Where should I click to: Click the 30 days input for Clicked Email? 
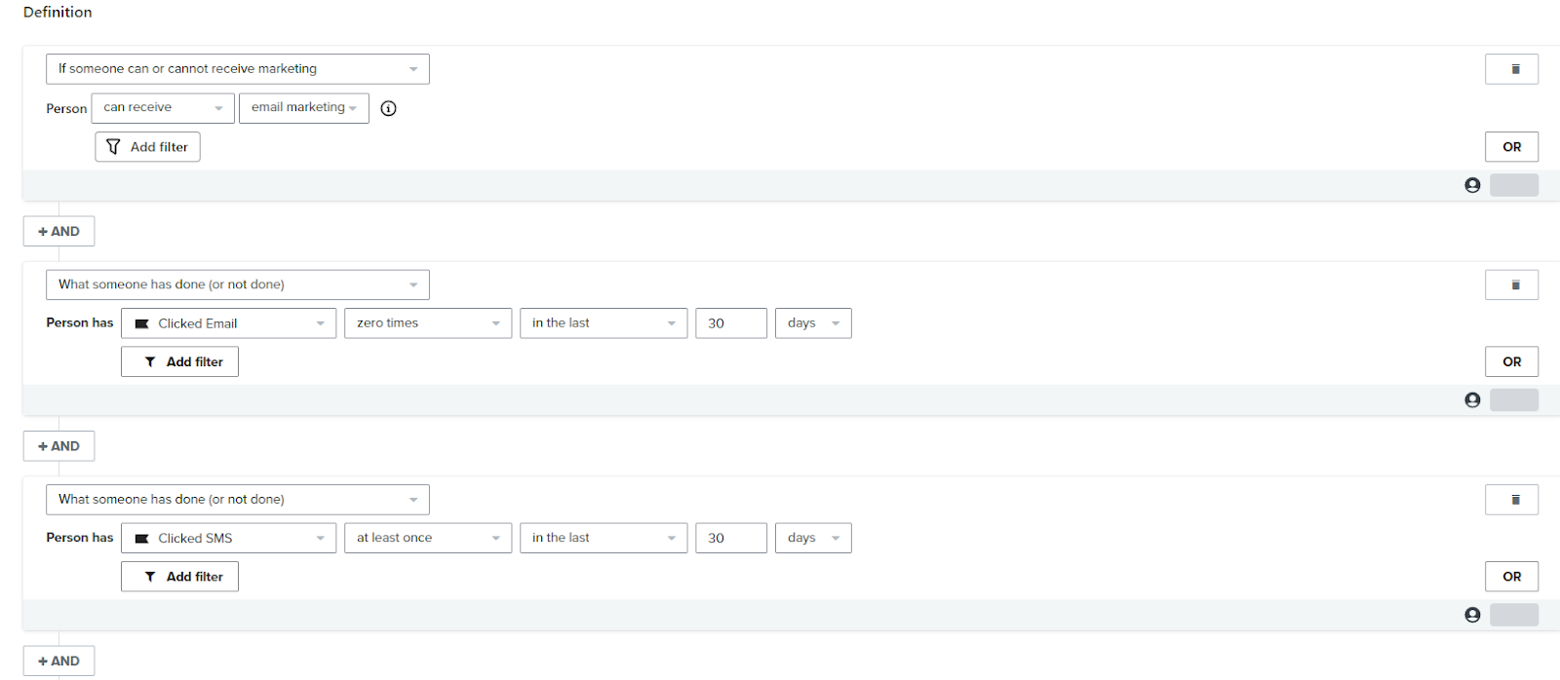[x=730, y=323]
